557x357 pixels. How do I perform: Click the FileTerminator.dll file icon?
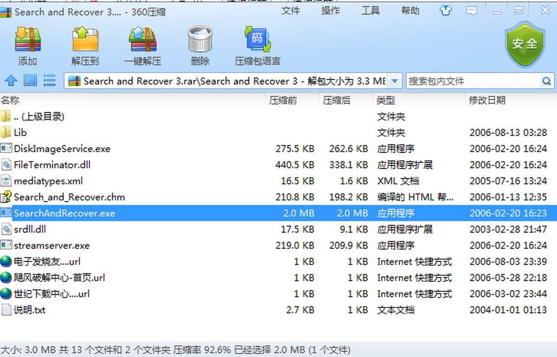(6, 165)
